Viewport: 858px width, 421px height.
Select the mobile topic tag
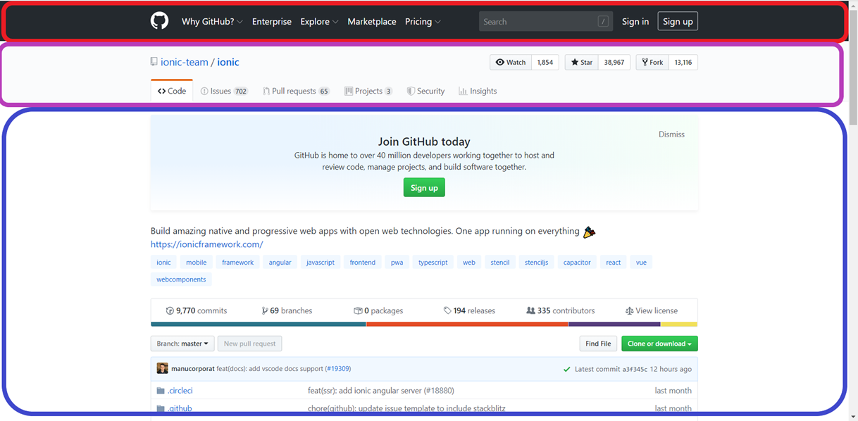pyautogui.click(x=197, y=263)
